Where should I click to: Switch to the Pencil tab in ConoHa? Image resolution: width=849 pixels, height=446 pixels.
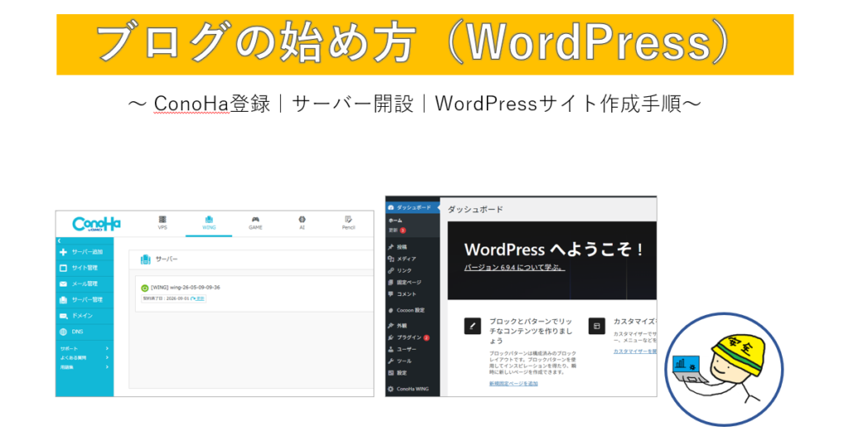[348, 223]
